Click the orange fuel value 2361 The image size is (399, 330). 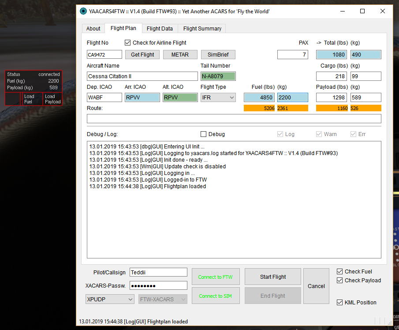(293, 108)
